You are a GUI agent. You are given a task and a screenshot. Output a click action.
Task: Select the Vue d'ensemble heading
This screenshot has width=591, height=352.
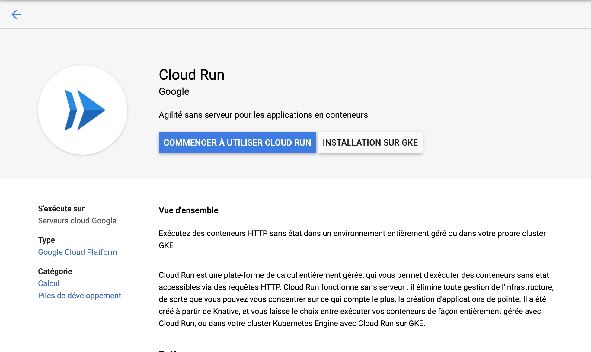point(188,210)
